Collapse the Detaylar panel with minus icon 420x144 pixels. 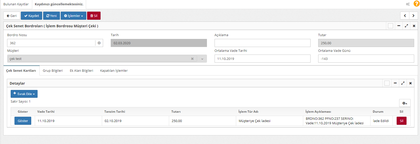[x=395, y=83]
